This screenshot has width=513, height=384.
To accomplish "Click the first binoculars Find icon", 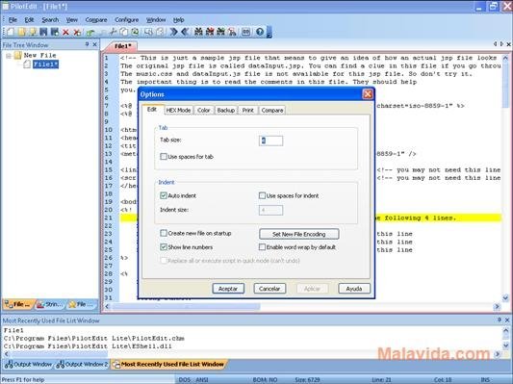I will pos(198,32).
